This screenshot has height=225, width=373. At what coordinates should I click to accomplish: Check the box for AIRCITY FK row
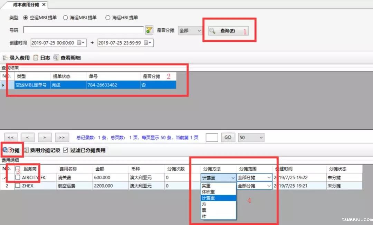(18, 177)
